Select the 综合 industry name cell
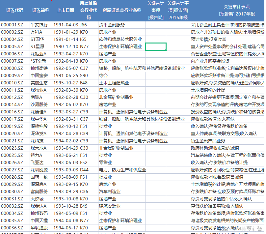 tap(122, 75)
